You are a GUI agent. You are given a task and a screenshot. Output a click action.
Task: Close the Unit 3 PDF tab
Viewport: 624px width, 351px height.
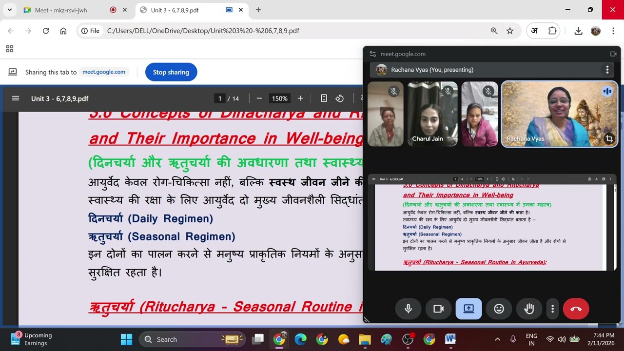coord(241,10)
